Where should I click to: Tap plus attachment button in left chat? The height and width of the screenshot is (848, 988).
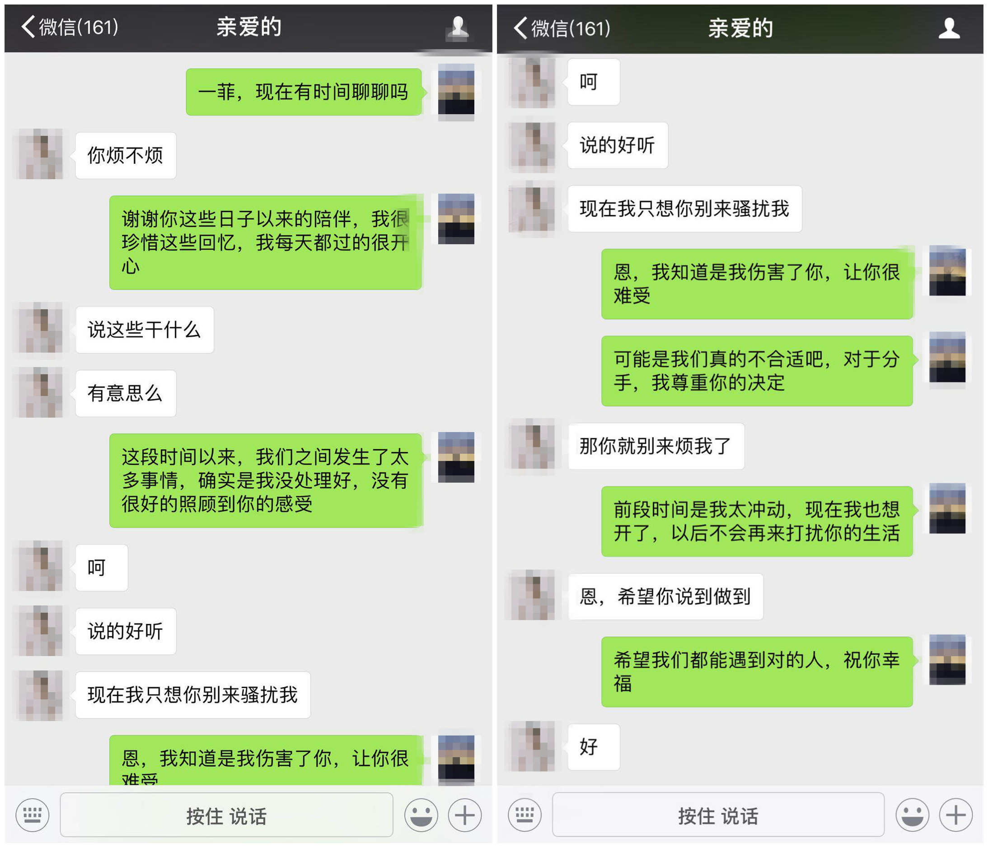click(464, 815)
